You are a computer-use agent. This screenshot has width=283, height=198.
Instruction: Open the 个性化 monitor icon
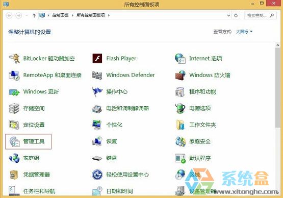pos(97,125)
